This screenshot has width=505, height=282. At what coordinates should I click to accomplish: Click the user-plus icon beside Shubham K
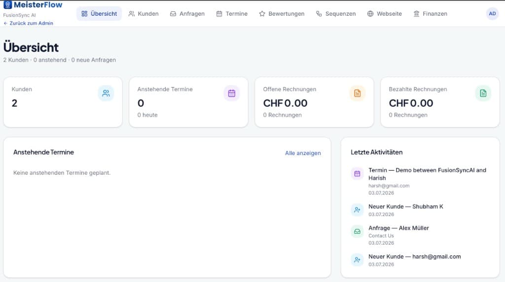pyautogui.click(x=357, y=210)
